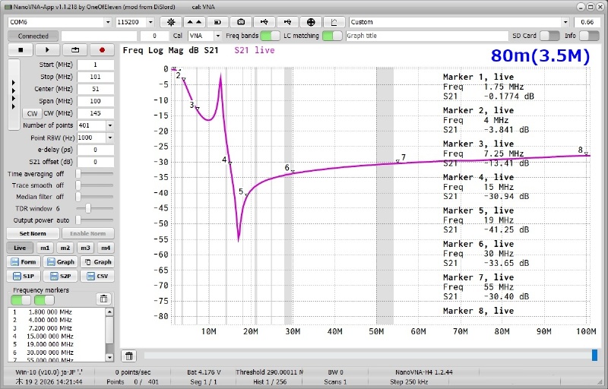The height and width of the screenshot is (389, 608).
Task: Toggle the Freq bands switch
Action: [270, 36]
